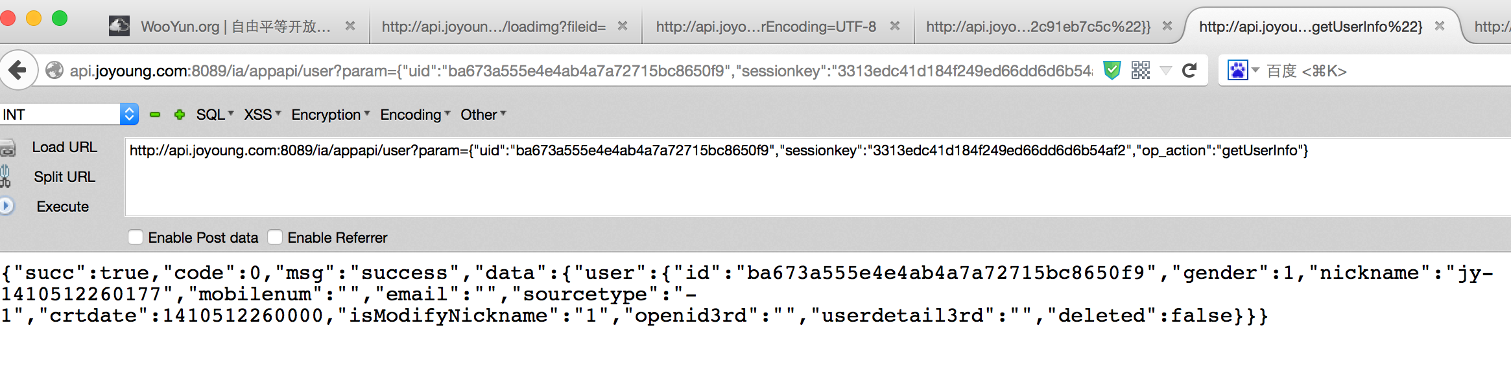Open the QR code icon in address bar
1511x378 pixels.
(x=1140, y=70)
